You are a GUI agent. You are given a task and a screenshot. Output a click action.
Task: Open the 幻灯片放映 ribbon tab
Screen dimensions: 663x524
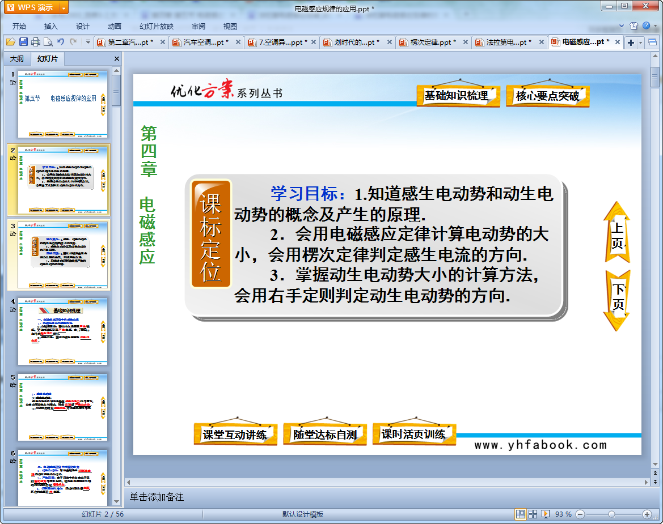[157, 26]
